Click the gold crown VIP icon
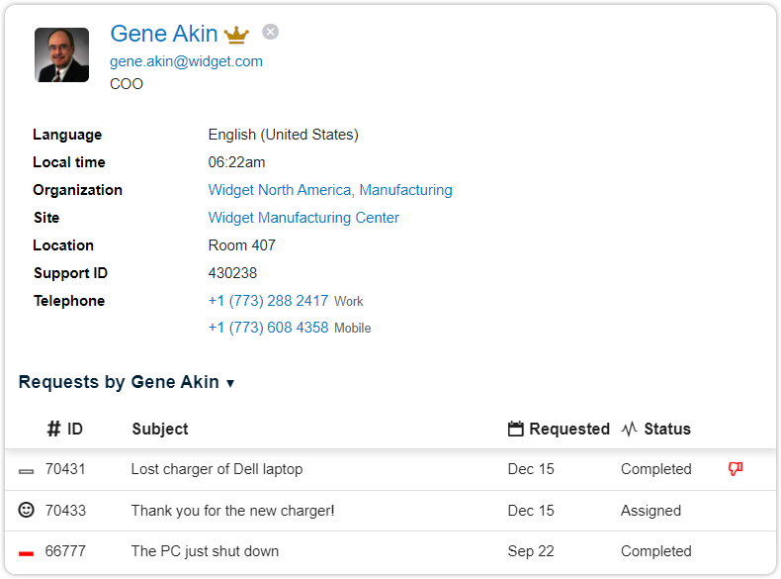 (236, 35)
